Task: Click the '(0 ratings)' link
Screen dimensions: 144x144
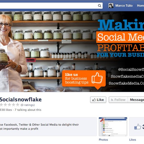Action: click(x=28, y=105)
